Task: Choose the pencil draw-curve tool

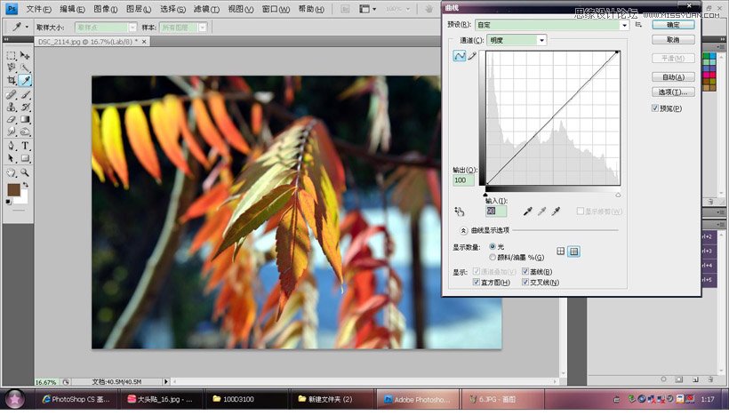Action: 472,56
